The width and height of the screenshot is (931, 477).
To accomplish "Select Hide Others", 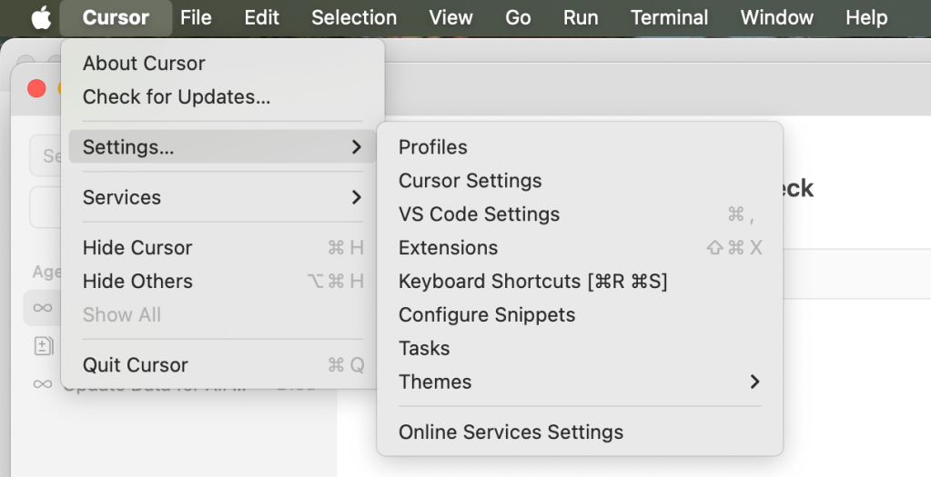I will coord(137,282).
